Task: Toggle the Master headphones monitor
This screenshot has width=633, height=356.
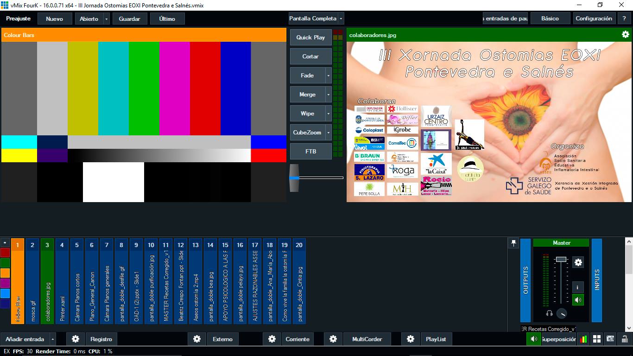Action: click(x=549, y=313)
